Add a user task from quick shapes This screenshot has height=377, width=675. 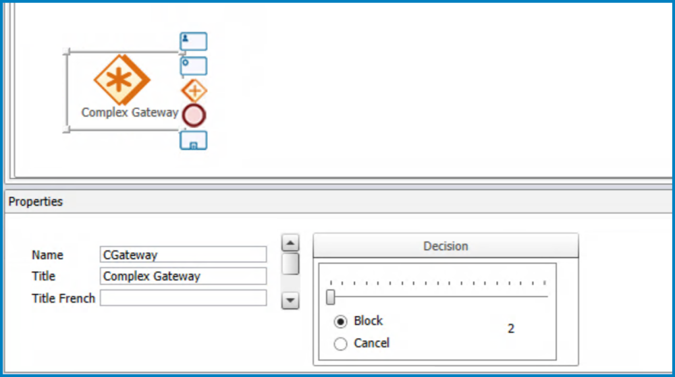pyautogui.click(x=193, y=42)
